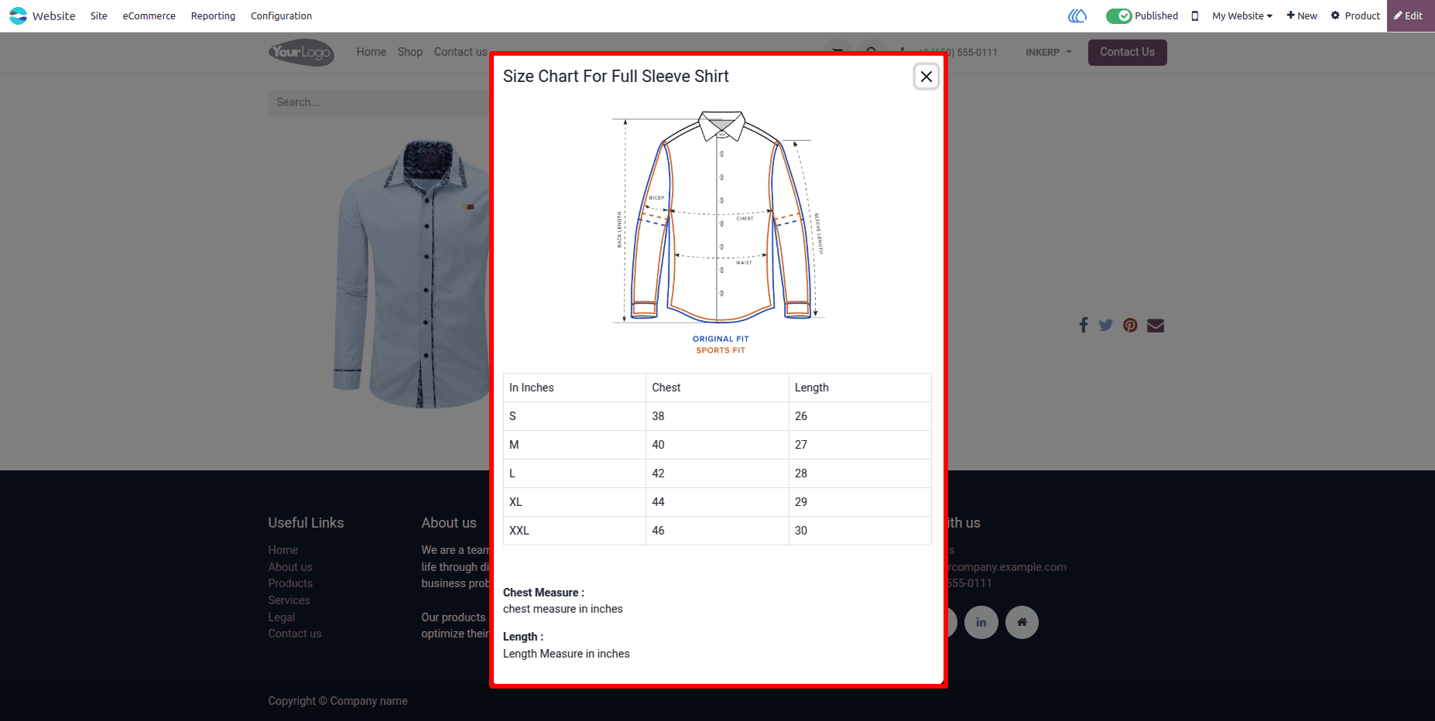The height and width of the screenshot is (721, 1435).
Task: Share by email icon
Action: tap(1156, 325)
